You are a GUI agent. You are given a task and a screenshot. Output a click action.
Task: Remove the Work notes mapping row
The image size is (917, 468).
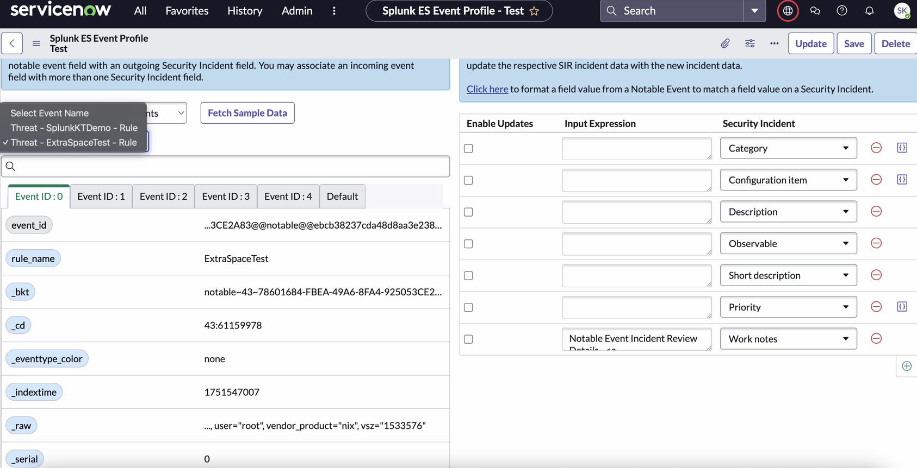tap(876, 339)
